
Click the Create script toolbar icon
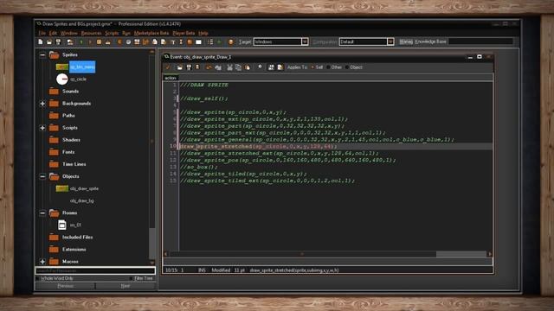pos(154,42)
